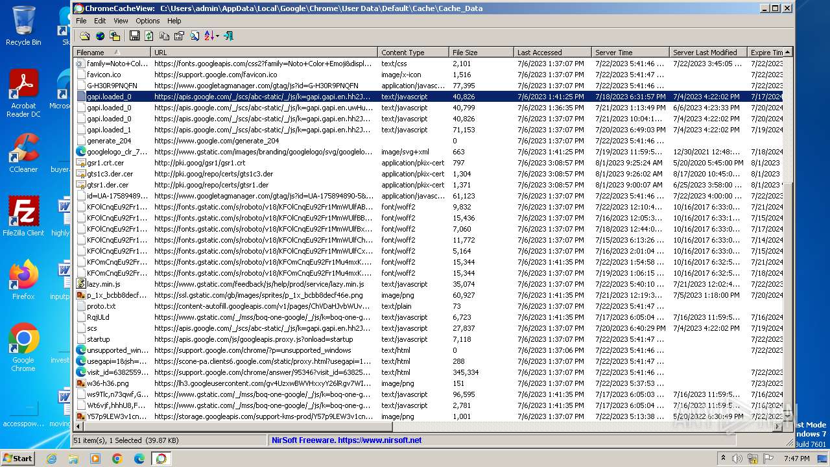Select the gapi.loaded_1 row
830x467 pixels.
coord(428,130)
